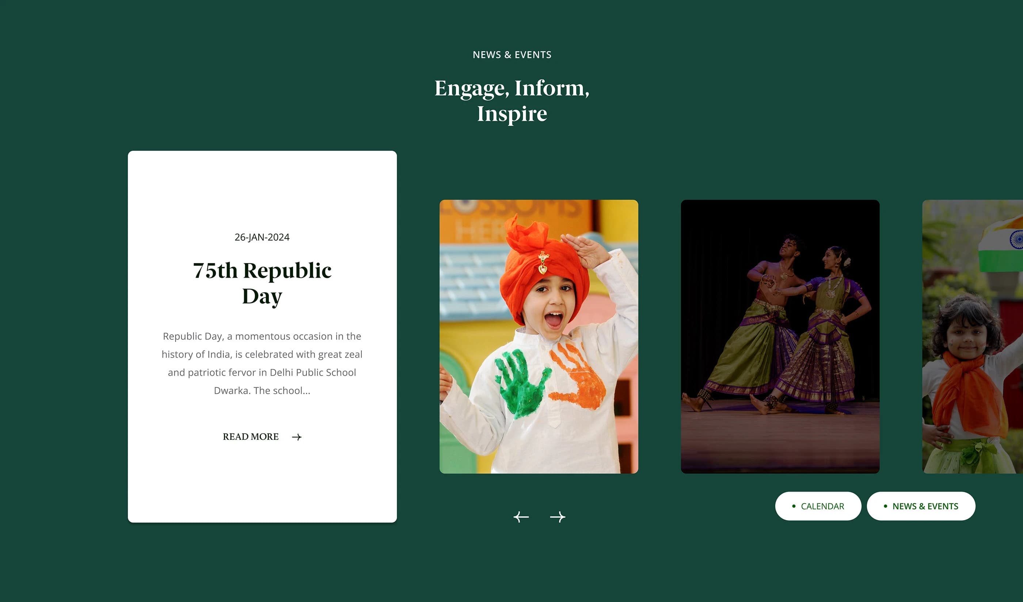This screenshot has width=1023, height=602.
Task: Select the NEWS & EVENTS section label
Action: pyautogui.click(x=512, y=54)
